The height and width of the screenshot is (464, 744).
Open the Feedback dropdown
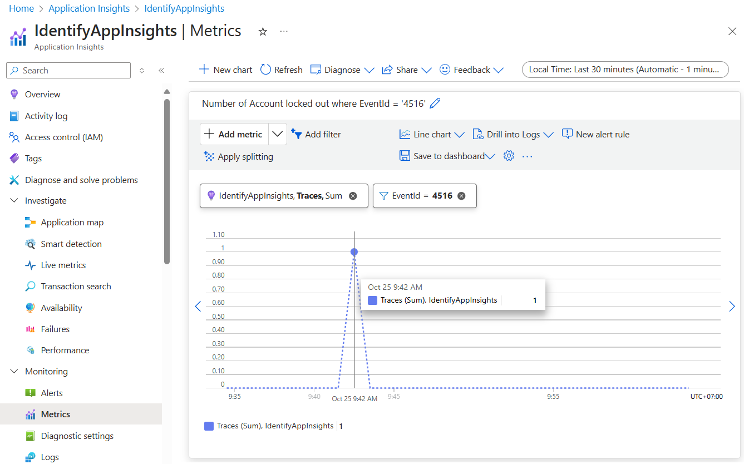pyautogui.click(x=472, y=70)
